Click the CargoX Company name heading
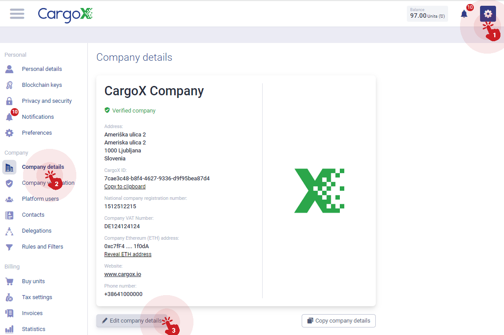504x335 pixels. pos(154,91)
